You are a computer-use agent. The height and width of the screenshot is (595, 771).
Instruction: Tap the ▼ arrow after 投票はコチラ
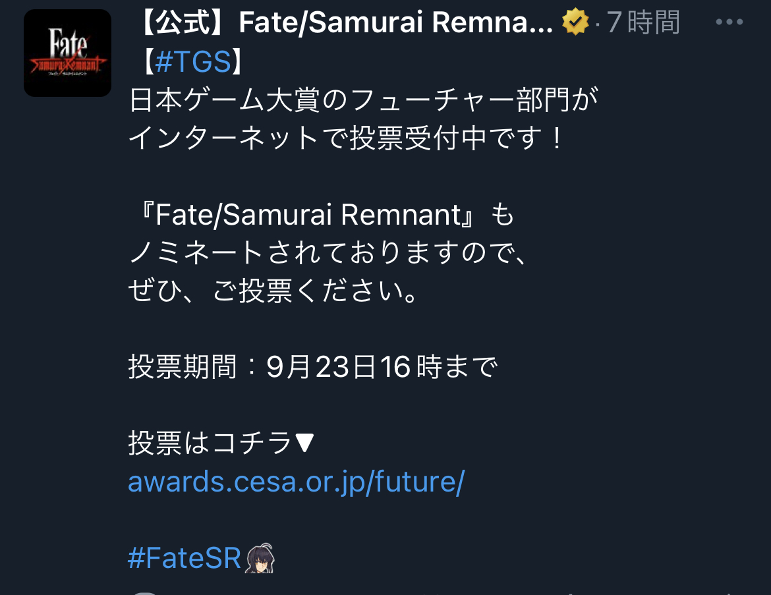coord(304,443)
